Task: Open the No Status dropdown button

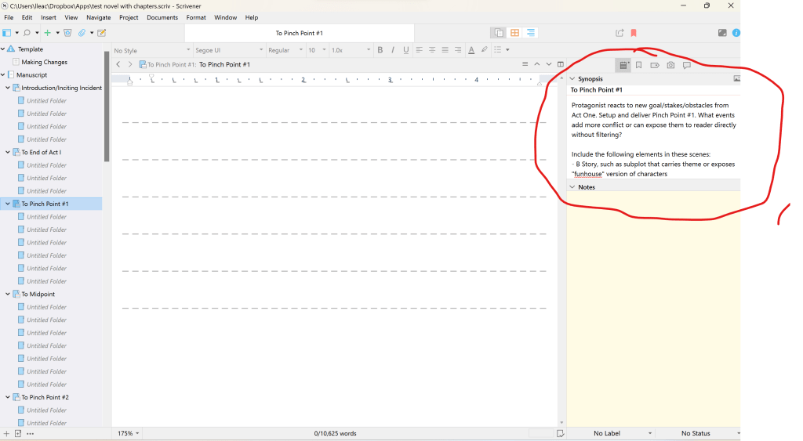Action: (x=698, y=433)
